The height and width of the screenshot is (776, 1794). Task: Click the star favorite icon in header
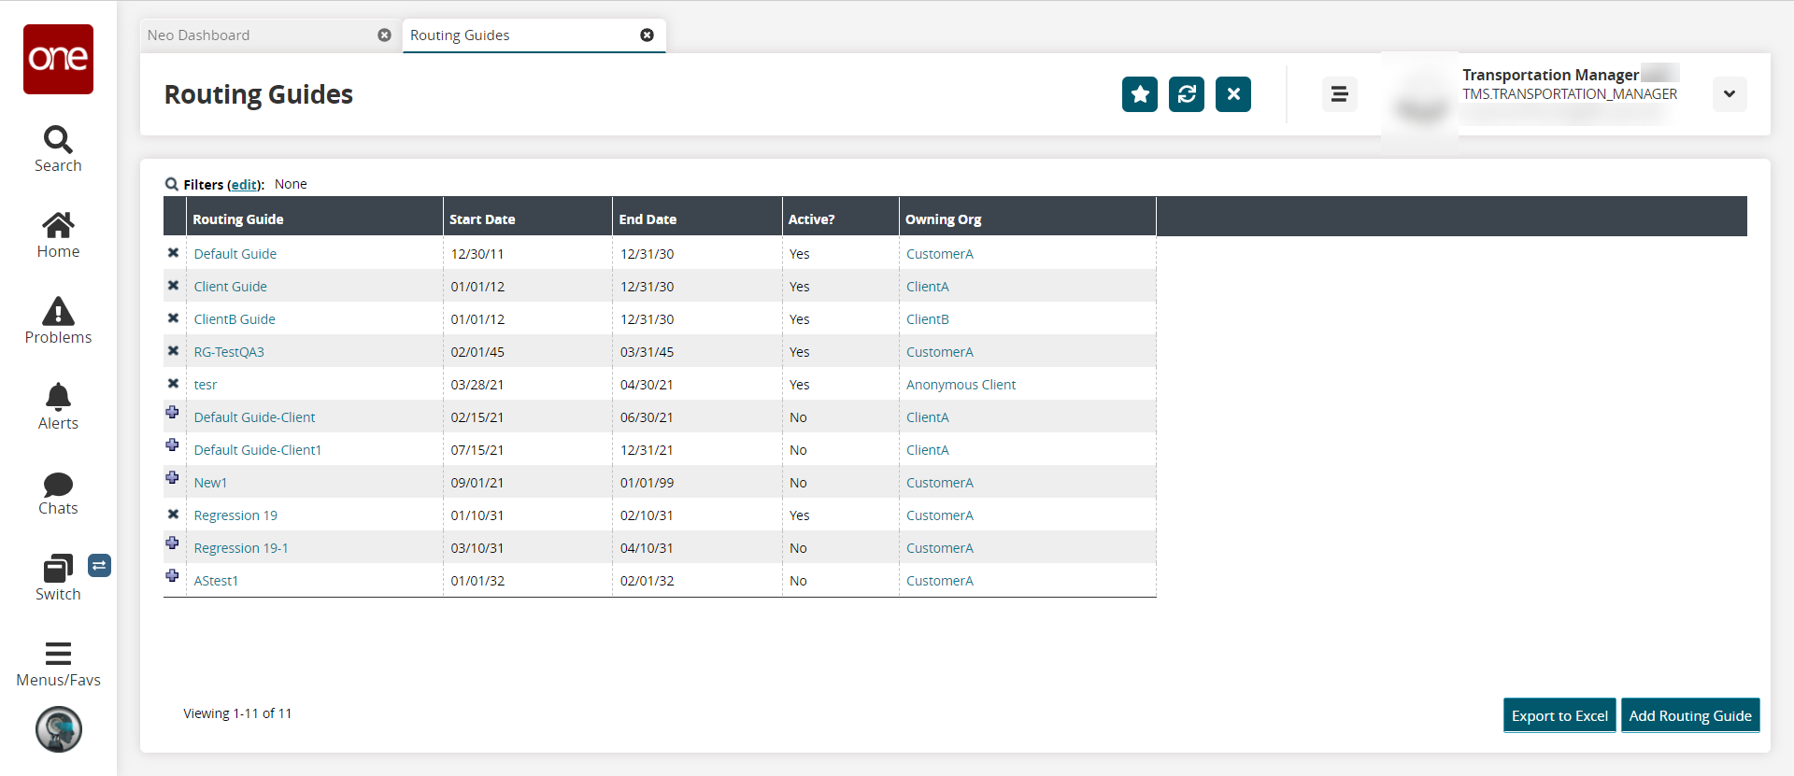point(1139,94)
